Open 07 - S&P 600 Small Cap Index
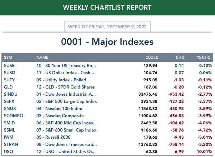 tap(66, 130)
